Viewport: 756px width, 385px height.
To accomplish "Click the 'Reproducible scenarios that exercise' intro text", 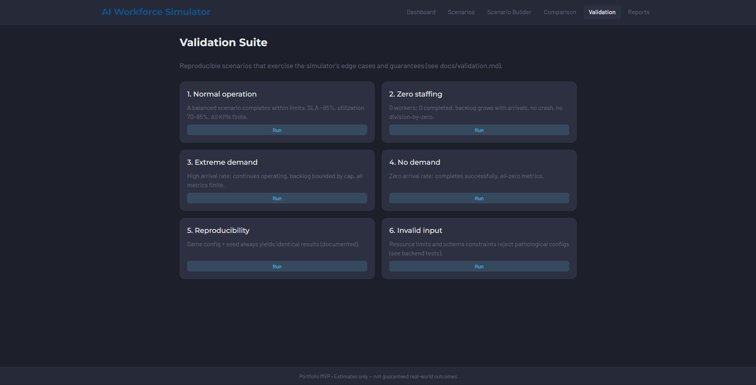I will tap(341, 66).
